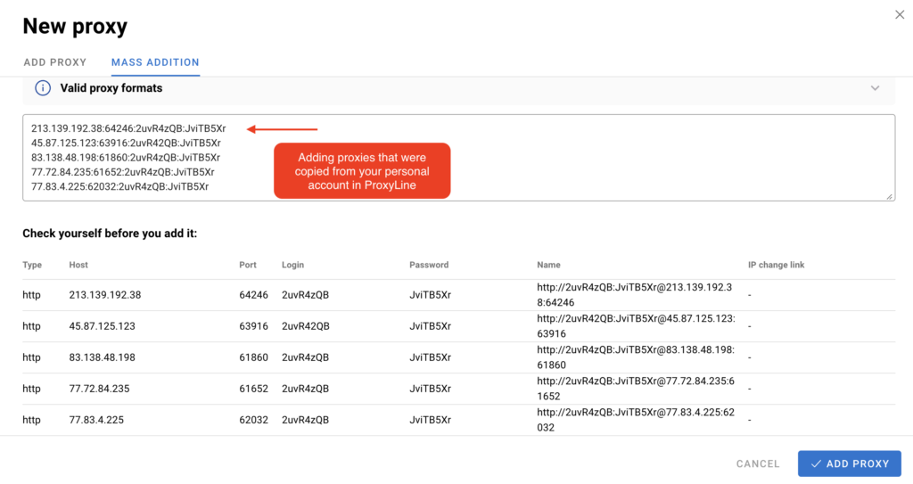The height and width of the screenshot is (484, 913).
Task: Close the New proxy dialog
Action: [898, 13]
